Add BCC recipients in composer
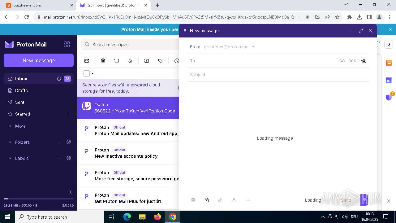The height and width of the screenshot is (223, 396). 352,61
